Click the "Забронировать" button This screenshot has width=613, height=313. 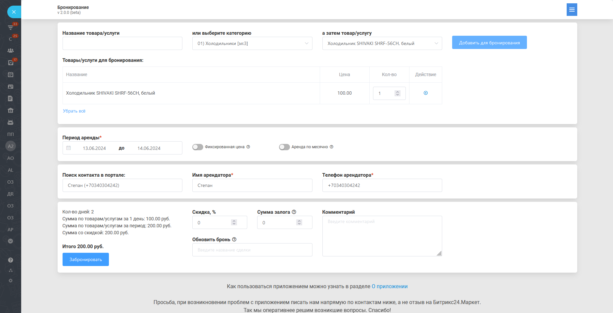(x=86, y=259)
